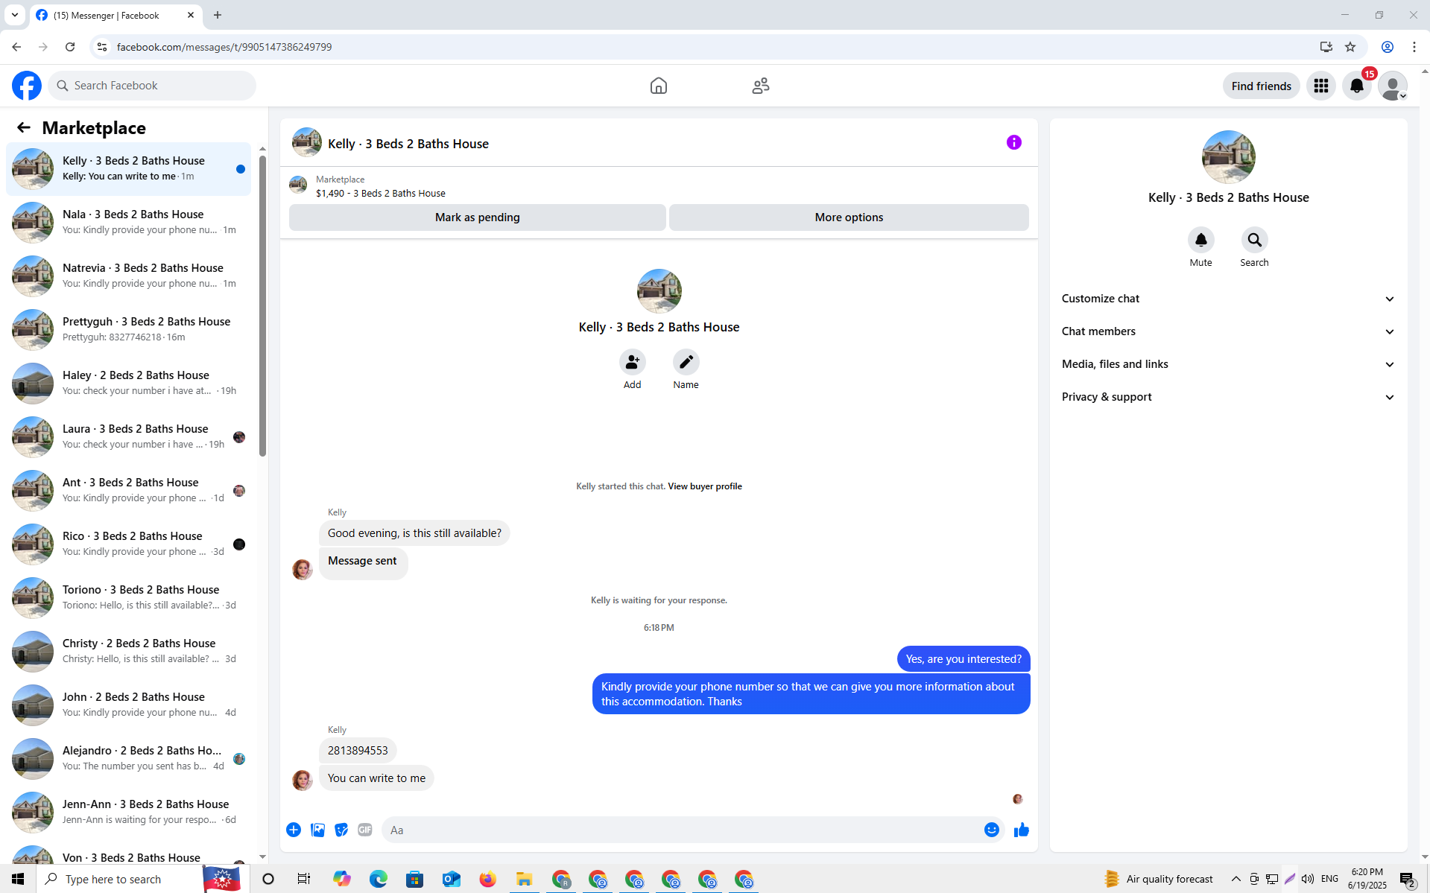Open Windows Task View in taskbar
This screenshot has height=893, width=1430.
(303, 879)
